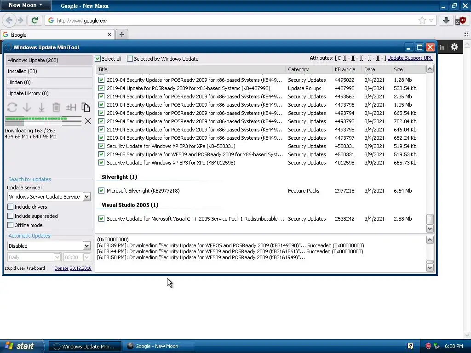Image resolution: width=471 pixels, height=353 pixels.
Task: Click the browser forward arrow
Action: point(20,20)
